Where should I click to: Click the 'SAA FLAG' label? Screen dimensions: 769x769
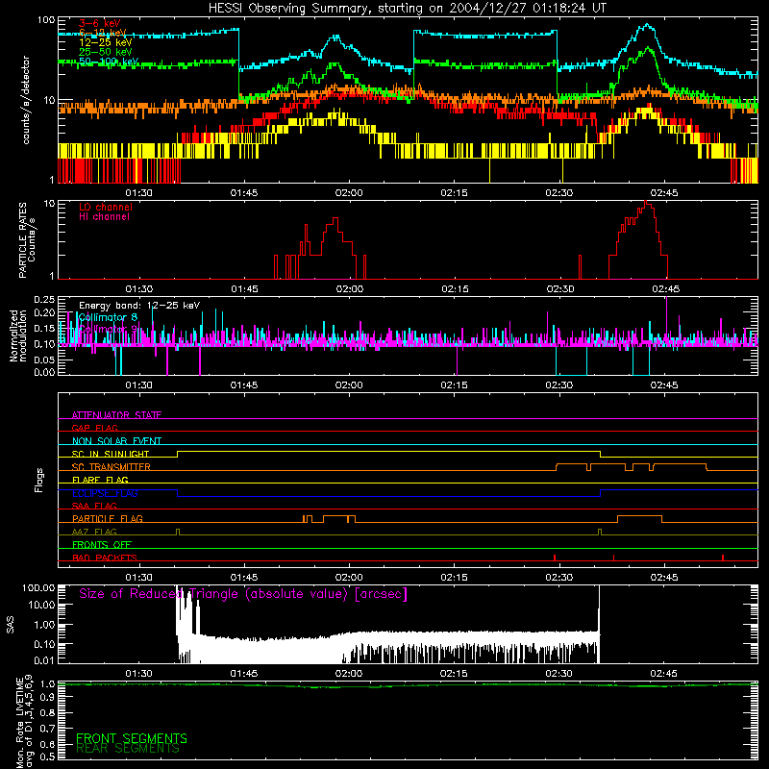coord(94,506)
